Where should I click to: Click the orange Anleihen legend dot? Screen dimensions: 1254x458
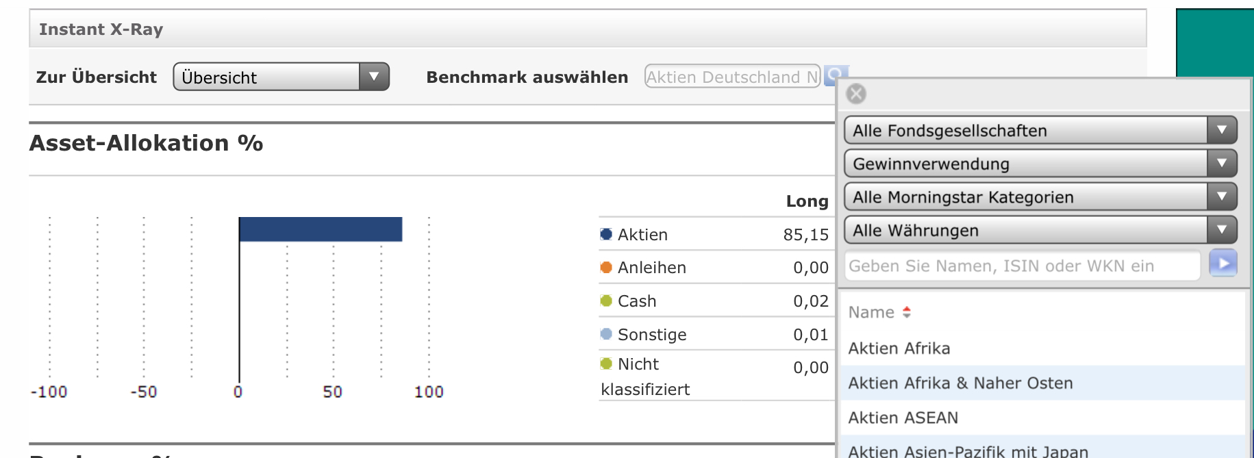pos(606,267)
